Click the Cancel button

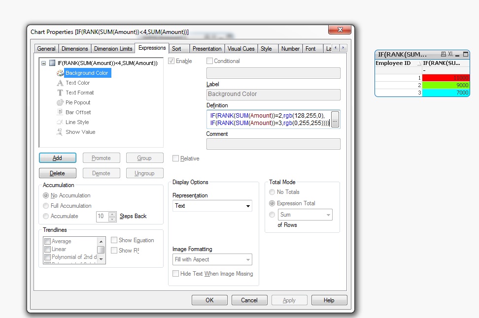[x=249, y=300]
